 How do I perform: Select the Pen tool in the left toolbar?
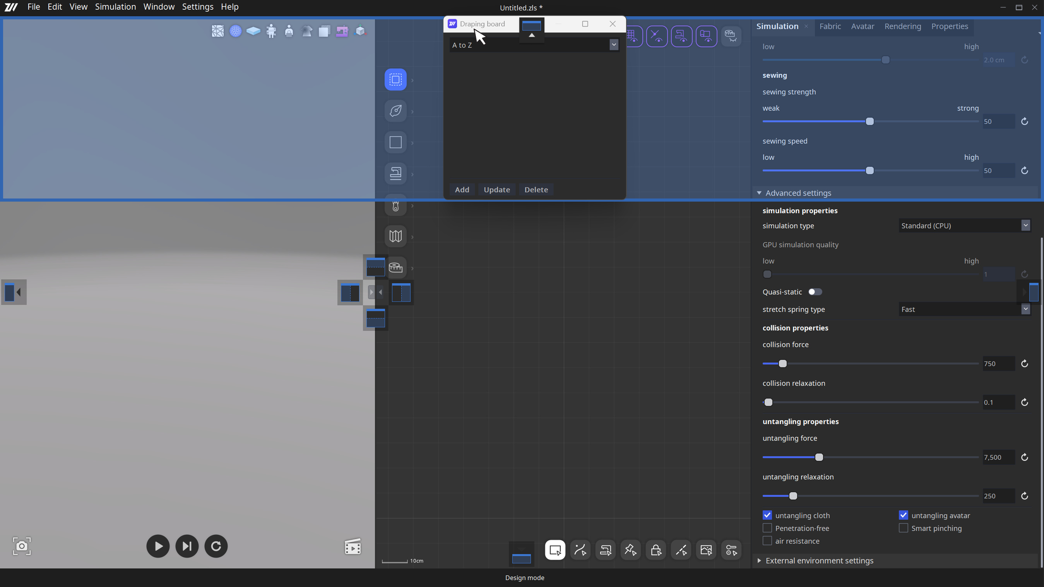click(x=395, y=111)
